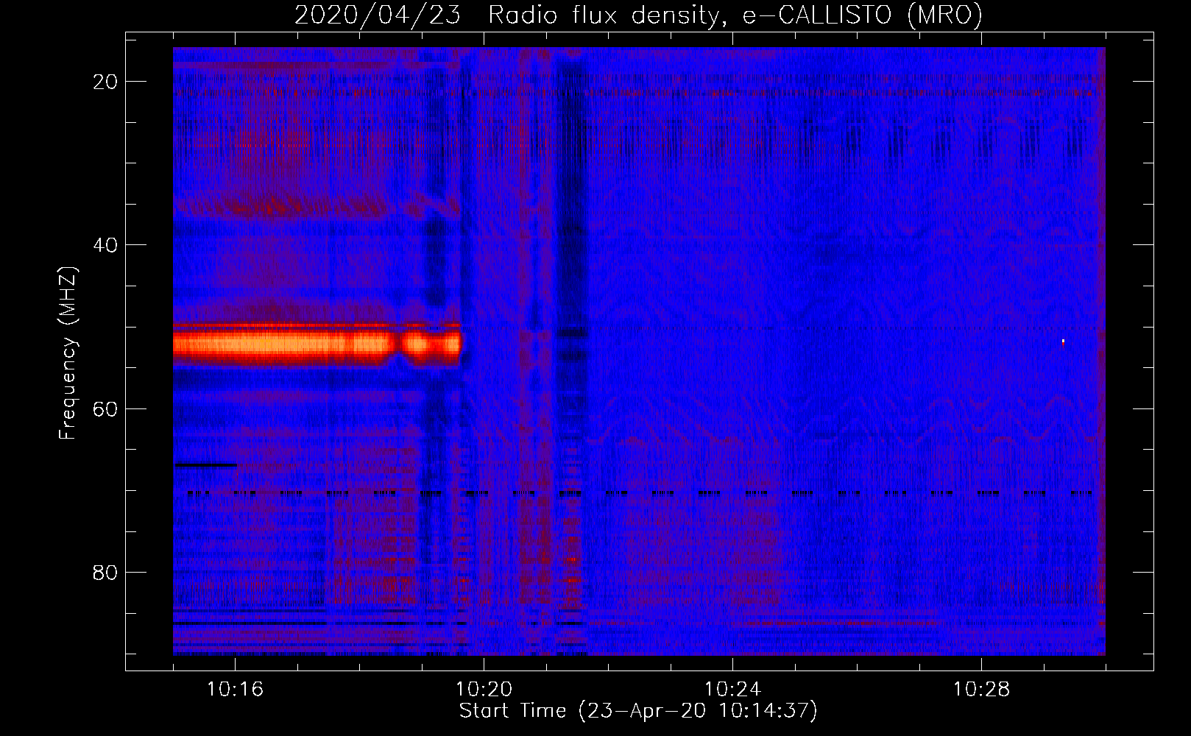This screenshot has width=1191, height=736.
Task: Select the 'Frequency (MHZ)' y-axis label
Action: [x=68, y=354]
